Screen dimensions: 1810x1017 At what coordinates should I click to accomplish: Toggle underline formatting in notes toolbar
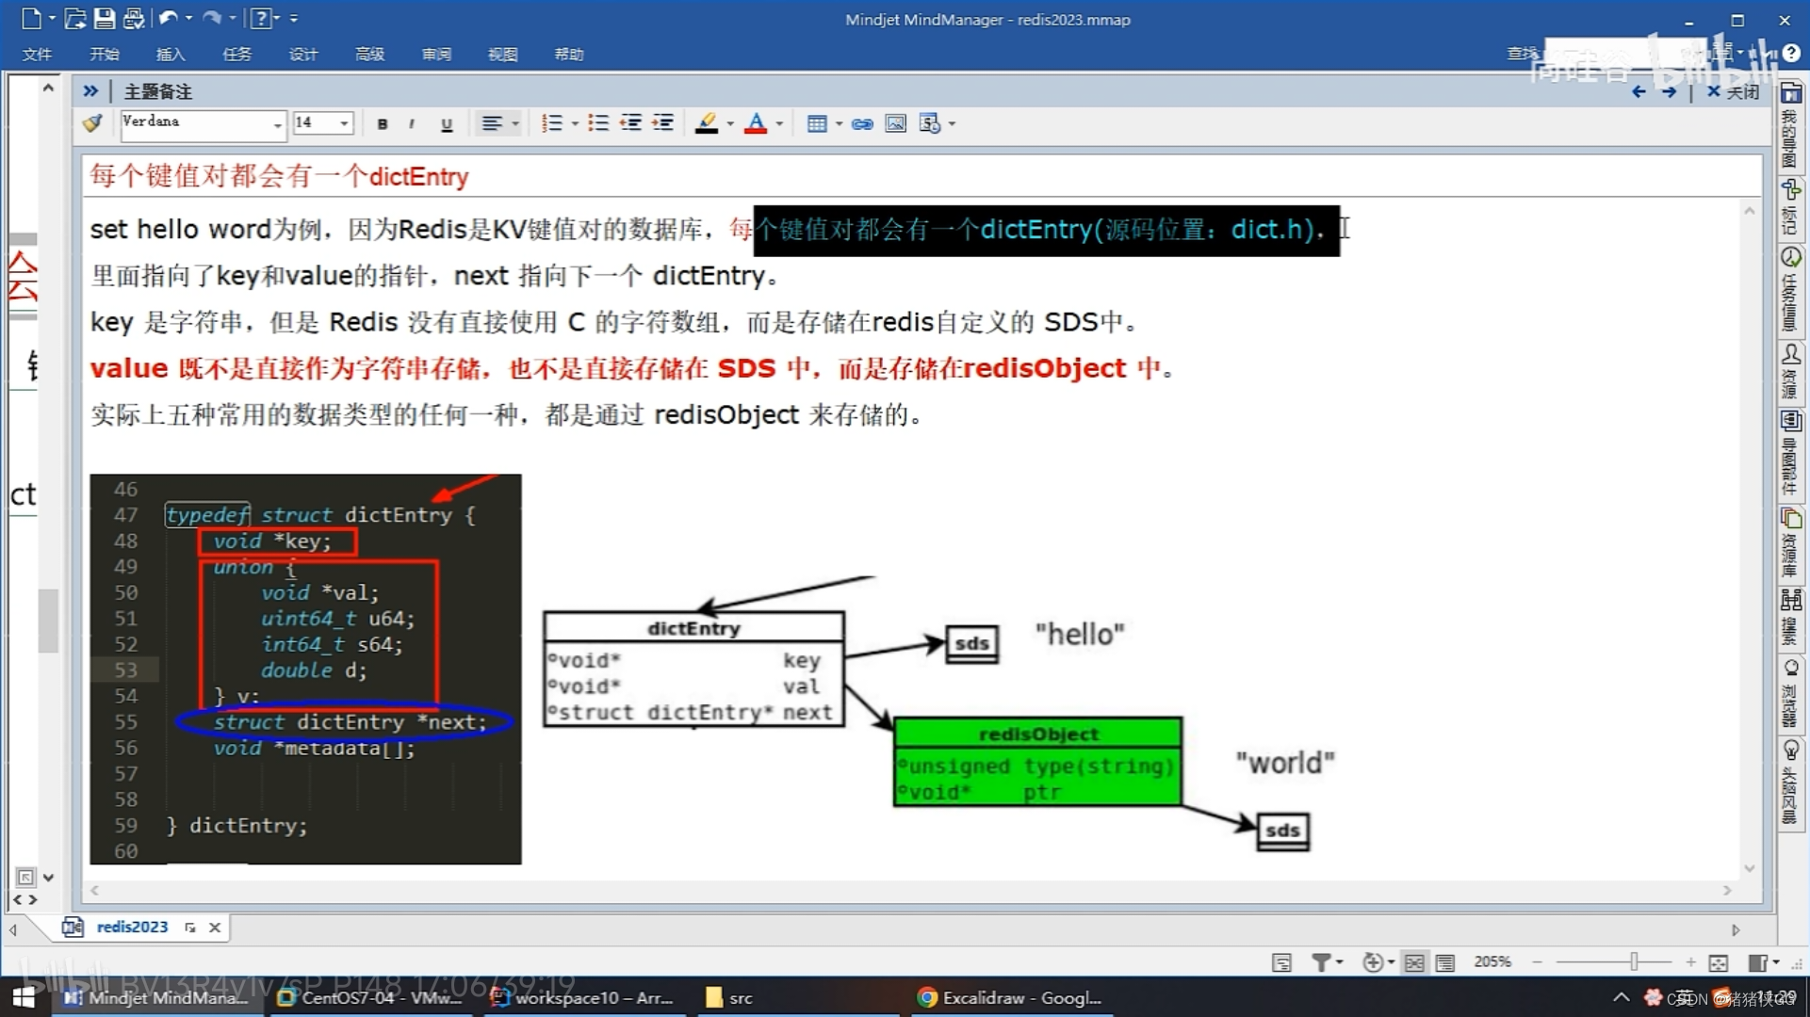447,124
